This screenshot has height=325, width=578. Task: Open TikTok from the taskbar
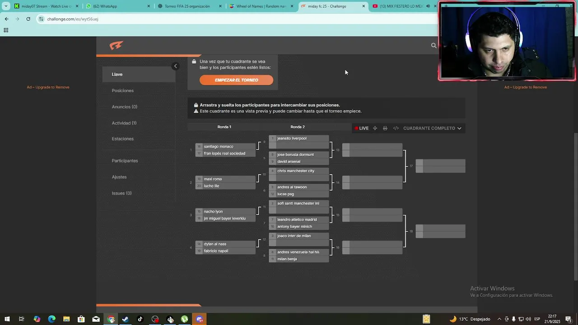coord(140,319)
